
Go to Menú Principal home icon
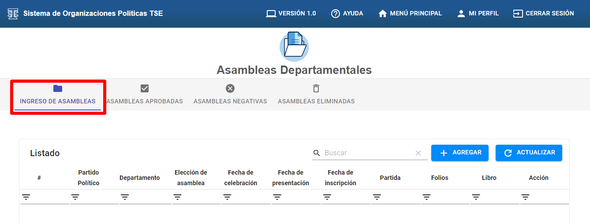pyautogui.click(x=383, y=14)
